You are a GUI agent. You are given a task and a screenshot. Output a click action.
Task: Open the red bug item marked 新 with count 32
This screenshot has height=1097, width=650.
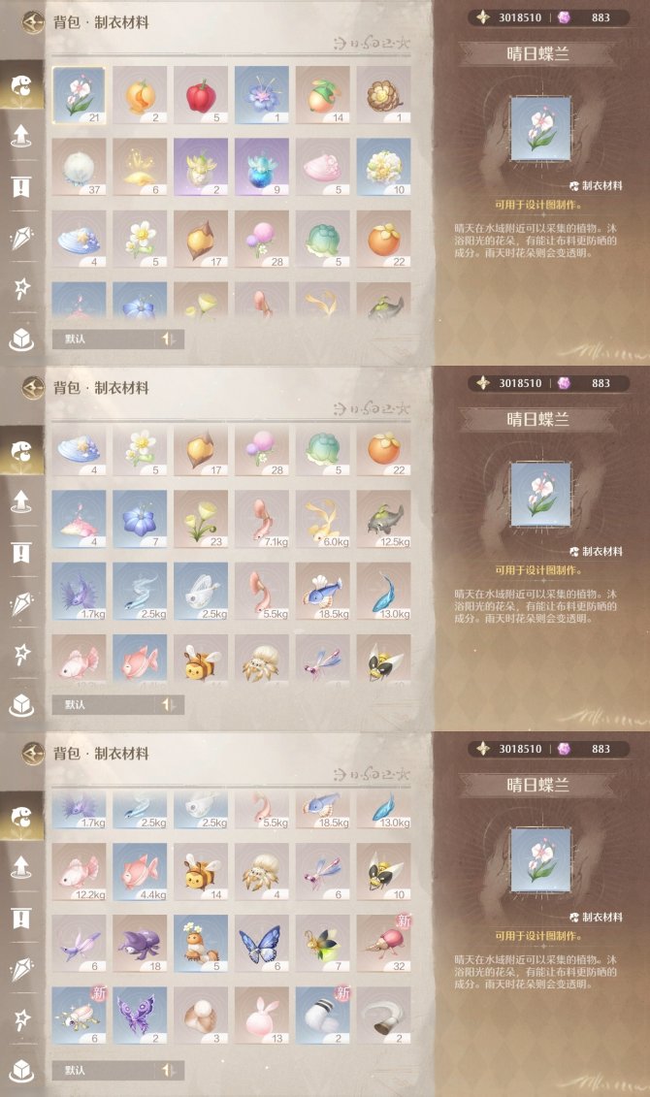[x=383, y=944]
